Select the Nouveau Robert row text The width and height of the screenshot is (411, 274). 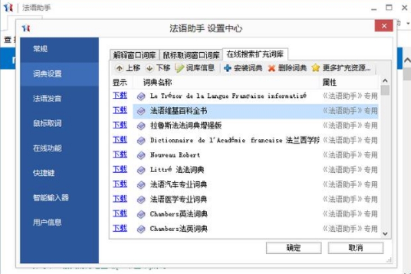click(x=175, y=155)
